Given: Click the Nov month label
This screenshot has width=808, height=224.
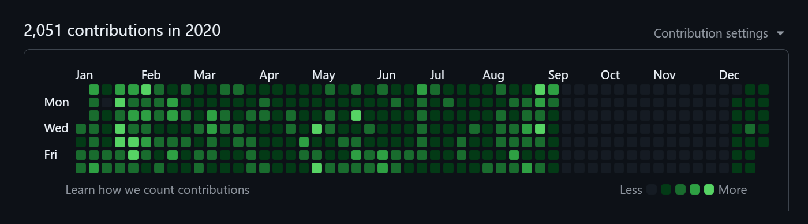Looking at the screenshot, I should [664, 75].
